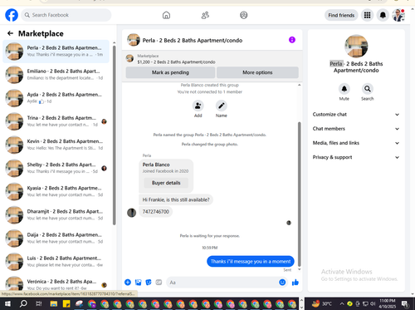The height and width of the screenshot is (310, 415).
Task: Open the Trina conversation
Action: point(56,121)
